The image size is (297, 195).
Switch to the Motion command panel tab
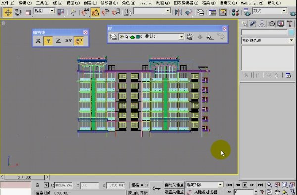(271, 24)
